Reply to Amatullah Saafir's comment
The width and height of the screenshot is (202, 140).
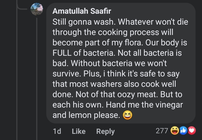(x=105, y=132)
